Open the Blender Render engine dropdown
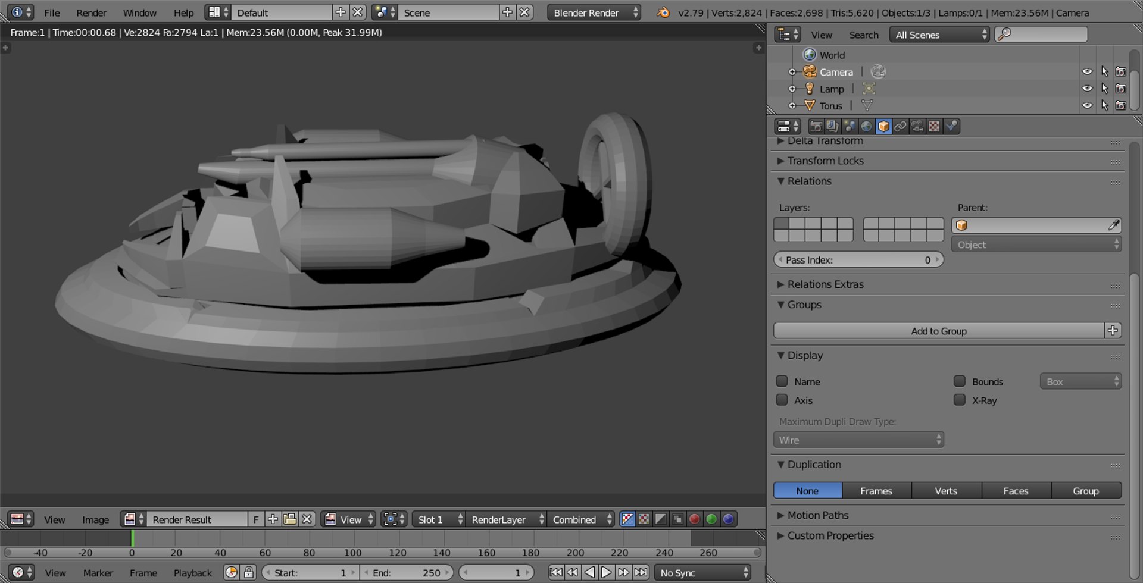 (x=594, y=12)
